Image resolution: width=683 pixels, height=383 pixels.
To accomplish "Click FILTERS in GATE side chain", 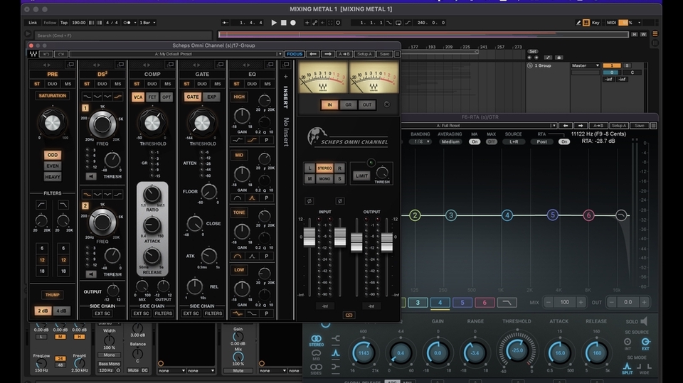I will tap(213, 313).
